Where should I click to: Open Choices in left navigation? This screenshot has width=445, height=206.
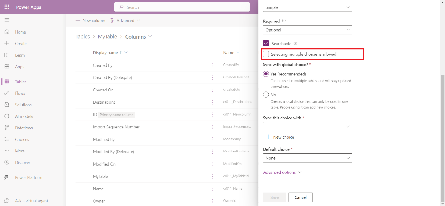click(22, 139)
